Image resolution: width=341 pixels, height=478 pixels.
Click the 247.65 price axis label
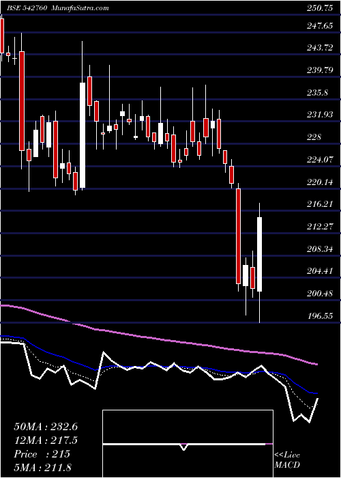(x=320, y=26)
